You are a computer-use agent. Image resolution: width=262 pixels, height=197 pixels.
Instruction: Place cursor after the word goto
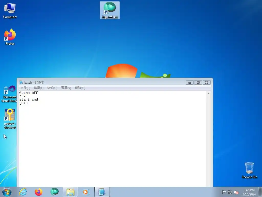(28, 103)
